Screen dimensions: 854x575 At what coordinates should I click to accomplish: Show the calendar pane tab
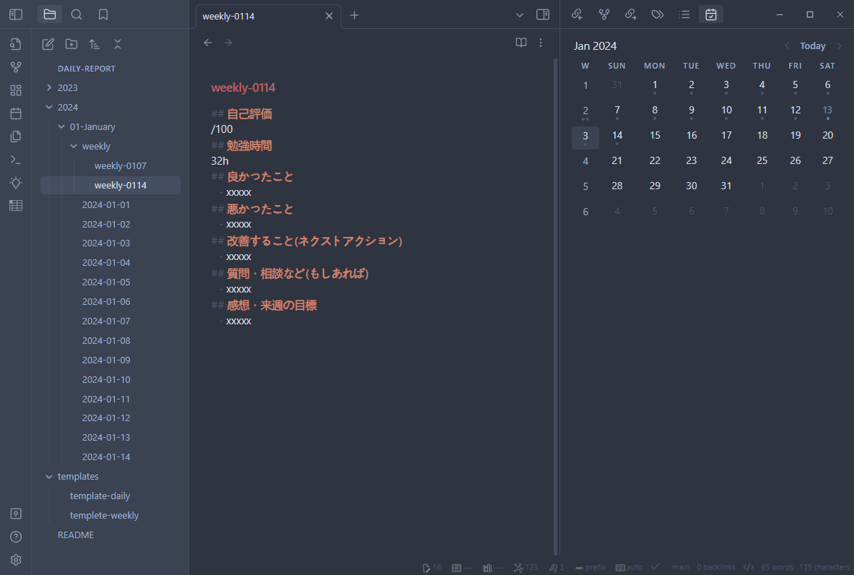[x=711, y=14]
